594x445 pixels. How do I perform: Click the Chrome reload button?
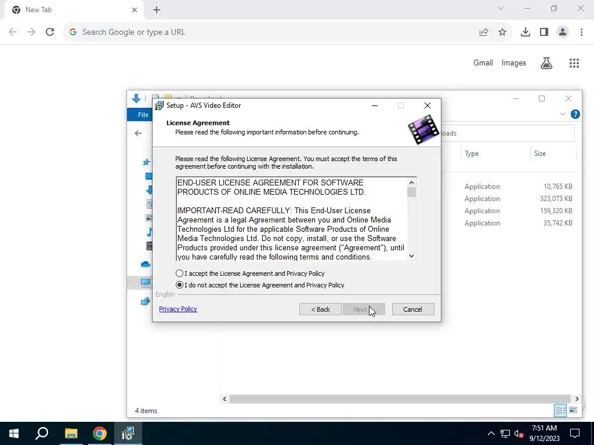pos(50,32)
